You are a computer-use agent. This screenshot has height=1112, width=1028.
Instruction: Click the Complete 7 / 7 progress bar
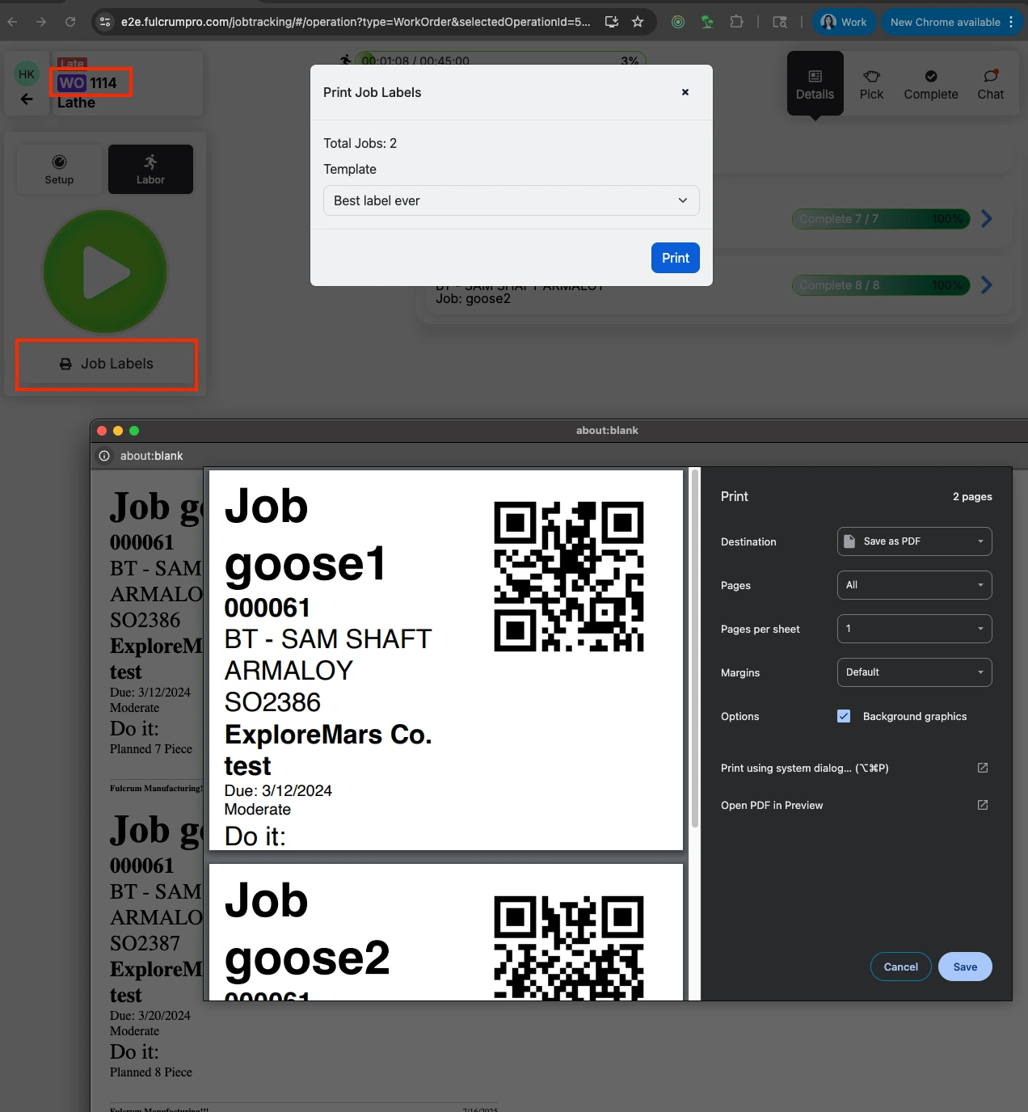coord(881,219)
